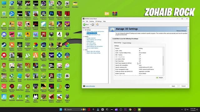The width and height of the screenshot is (200, 112).
Task: Open Google Chrome from the taskbar
Action: coord(130,110)
